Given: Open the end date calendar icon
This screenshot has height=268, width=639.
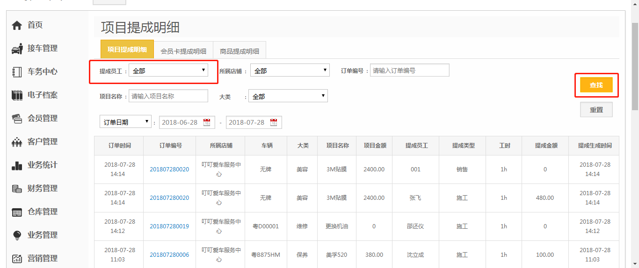Looking at the screenshot, I should pos(274,122).
